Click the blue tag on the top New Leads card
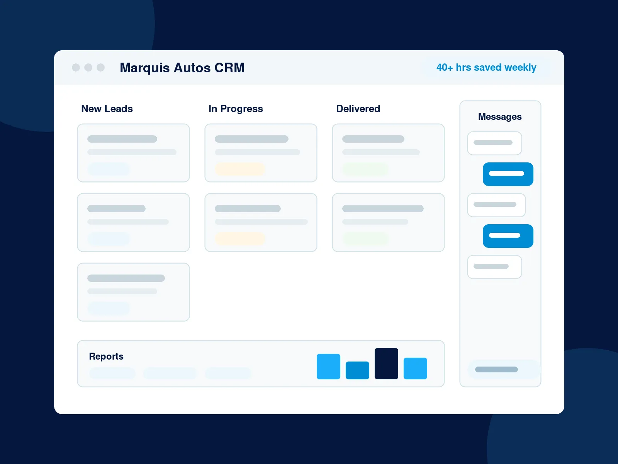618x464 pixels. [x=109, y=169]
